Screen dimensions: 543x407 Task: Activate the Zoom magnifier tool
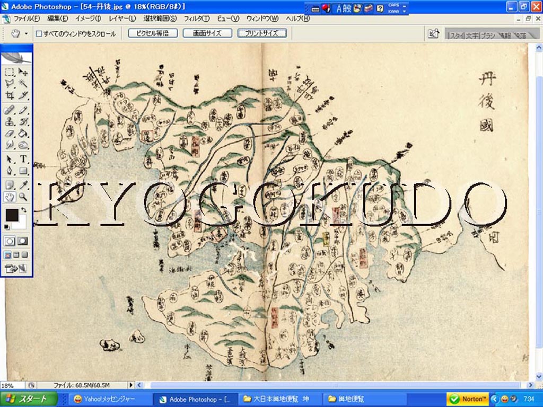(23, 197)
